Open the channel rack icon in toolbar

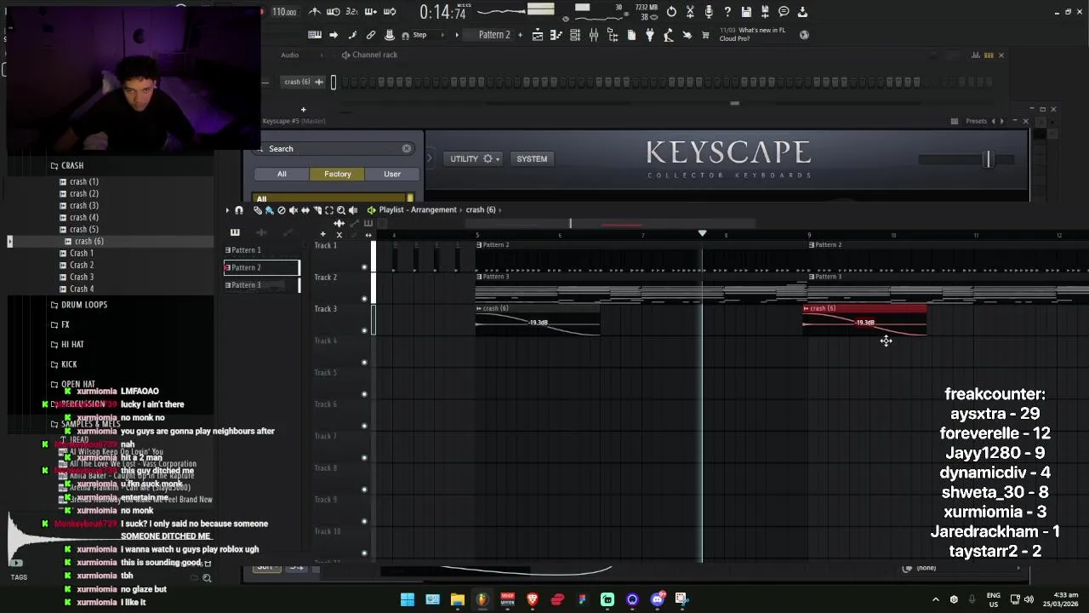pos(575,35)
